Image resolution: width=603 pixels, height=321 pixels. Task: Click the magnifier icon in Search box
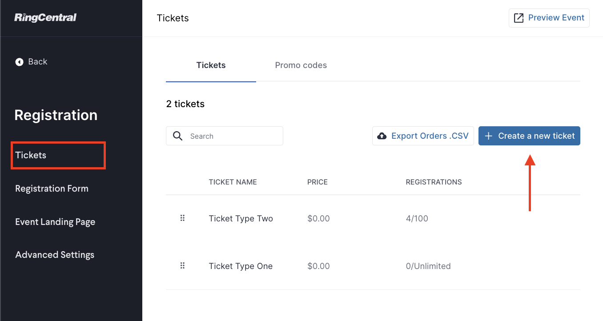click(x=178, y=136)
